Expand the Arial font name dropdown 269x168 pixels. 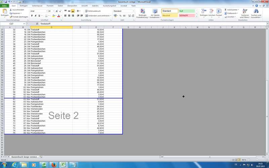46,11
